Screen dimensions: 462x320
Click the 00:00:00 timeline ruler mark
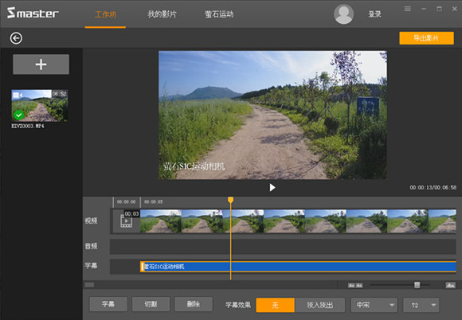point(127,202)
